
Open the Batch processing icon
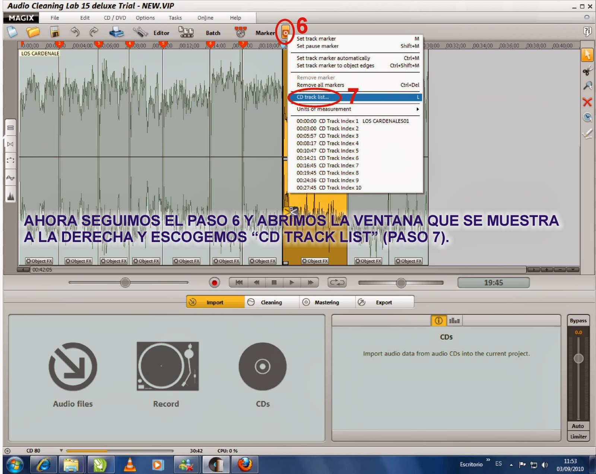point(186,32)
